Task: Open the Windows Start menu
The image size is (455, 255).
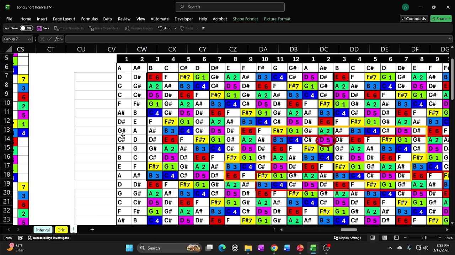Action: click(129, 248)
